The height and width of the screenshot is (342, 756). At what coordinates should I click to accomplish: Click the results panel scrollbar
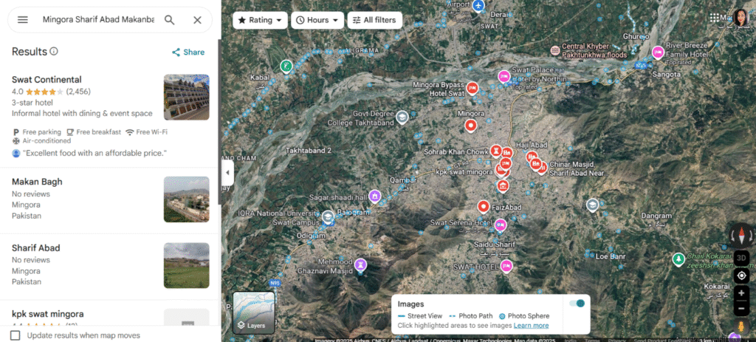coord(220,122)
